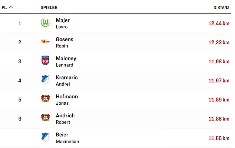The image size is (235, 148).
Task: Open Kramaric Andrej player profile
Action: click(x=67, y=80)
